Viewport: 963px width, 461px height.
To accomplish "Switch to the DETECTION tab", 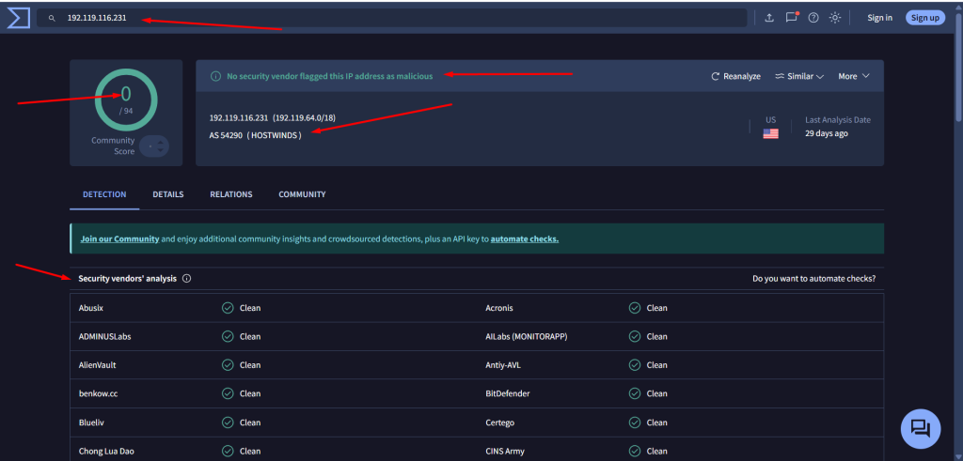I will click(104, 194).
